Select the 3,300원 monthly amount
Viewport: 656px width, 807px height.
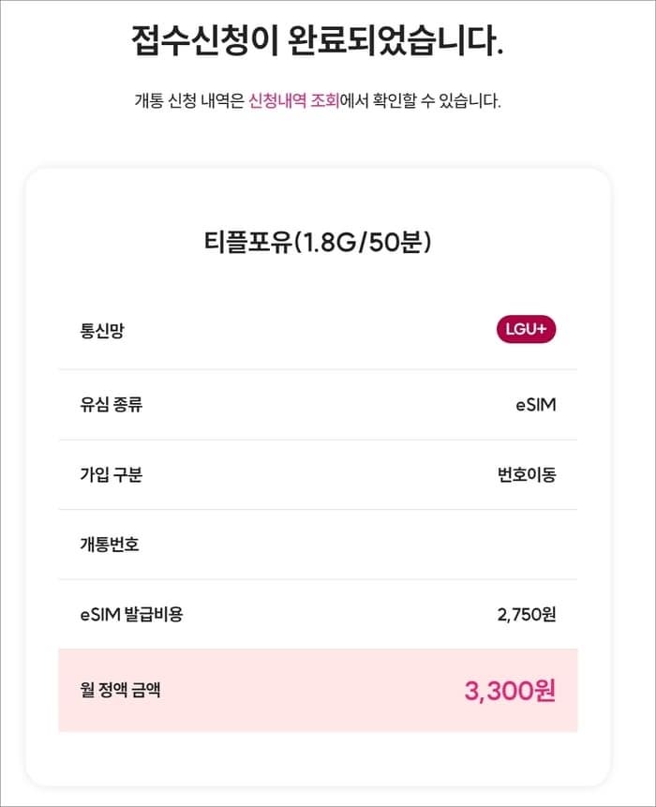(510, 691)
